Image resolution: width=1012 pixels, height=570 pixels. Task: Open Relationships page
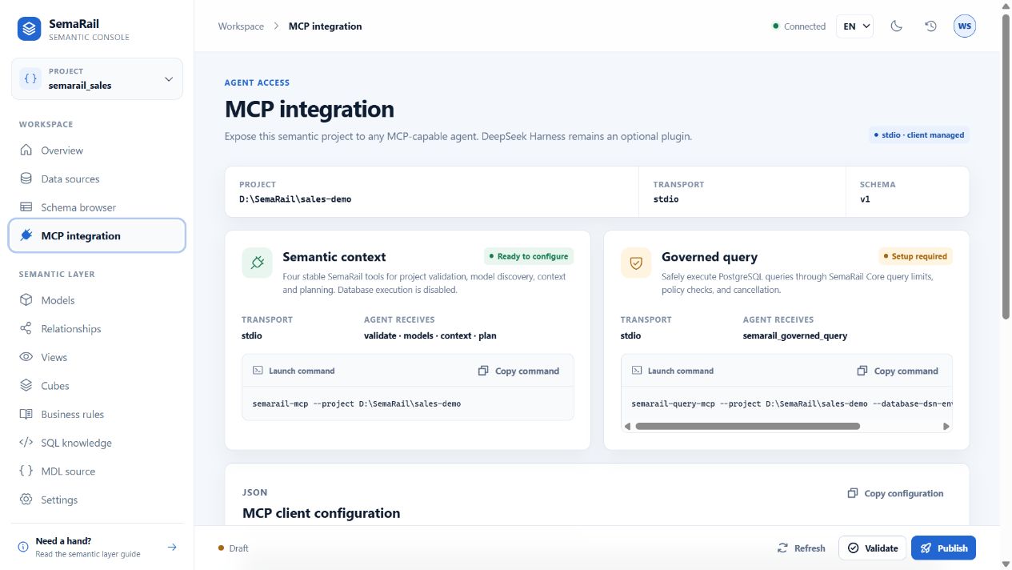pos(97,328)
